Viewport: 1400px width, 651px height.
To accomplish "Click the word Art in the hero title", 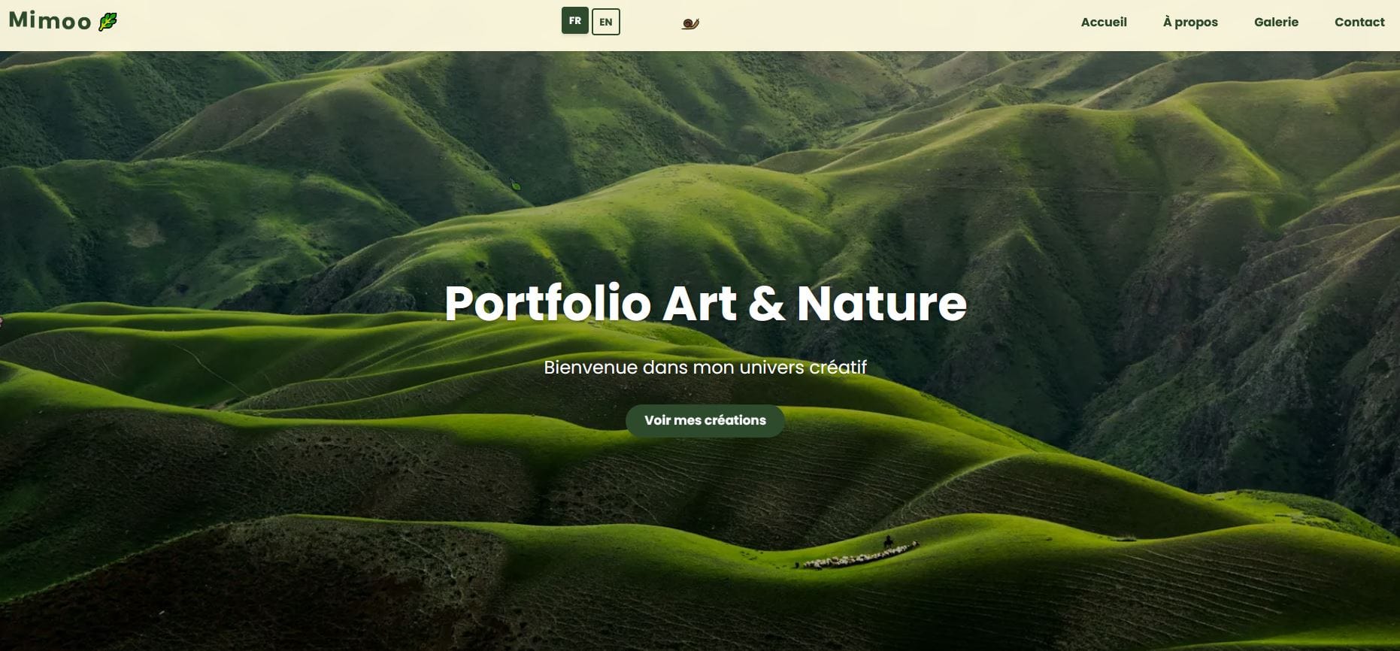I will (700, 304).
